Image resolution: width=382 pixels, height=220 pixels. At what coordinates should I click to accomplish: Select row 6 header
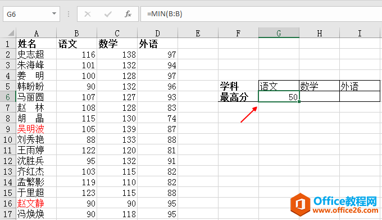8,97
